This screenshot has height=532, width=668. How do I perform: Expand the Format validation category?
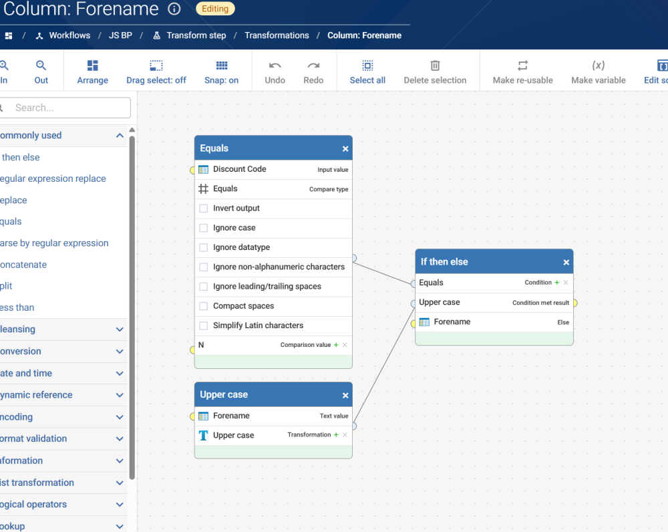click(120, 439)
